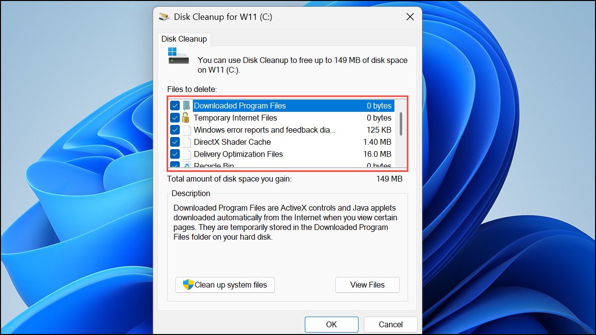Toggle Delivery Optimization Files checkbox
Viewport: 596px width, 335px height.
175,154
